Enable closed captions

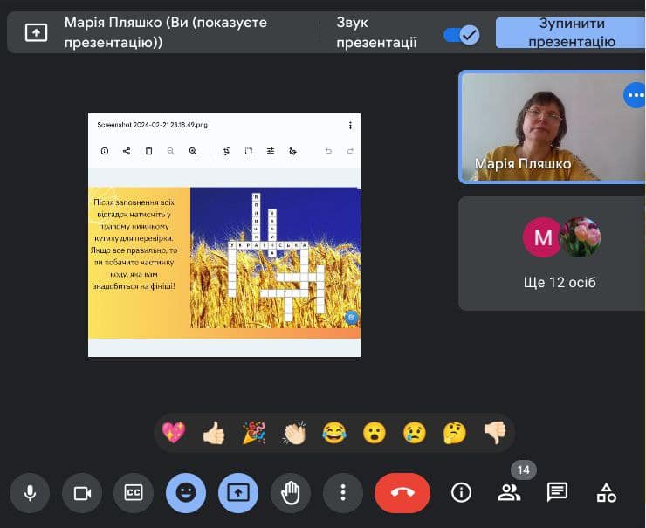pos(134,493)
